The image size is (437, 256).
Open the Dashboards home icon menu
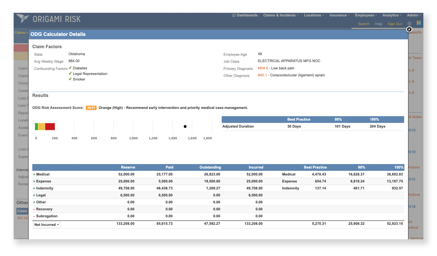tap(245, 15)
